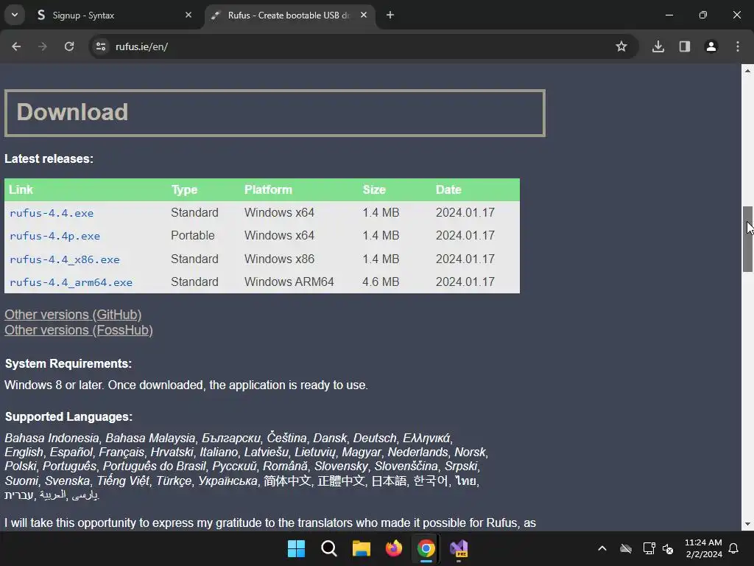
Task: Show hidden system tray icons
Action: (602, 548)
